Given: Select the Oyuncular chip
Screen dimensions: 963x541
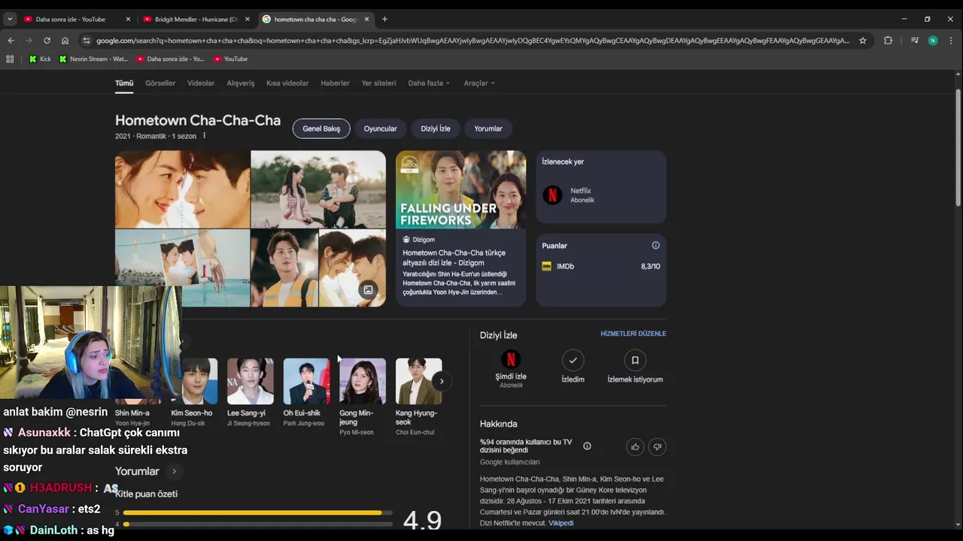Looking at the screenshot, I should (x=380, y=128).
